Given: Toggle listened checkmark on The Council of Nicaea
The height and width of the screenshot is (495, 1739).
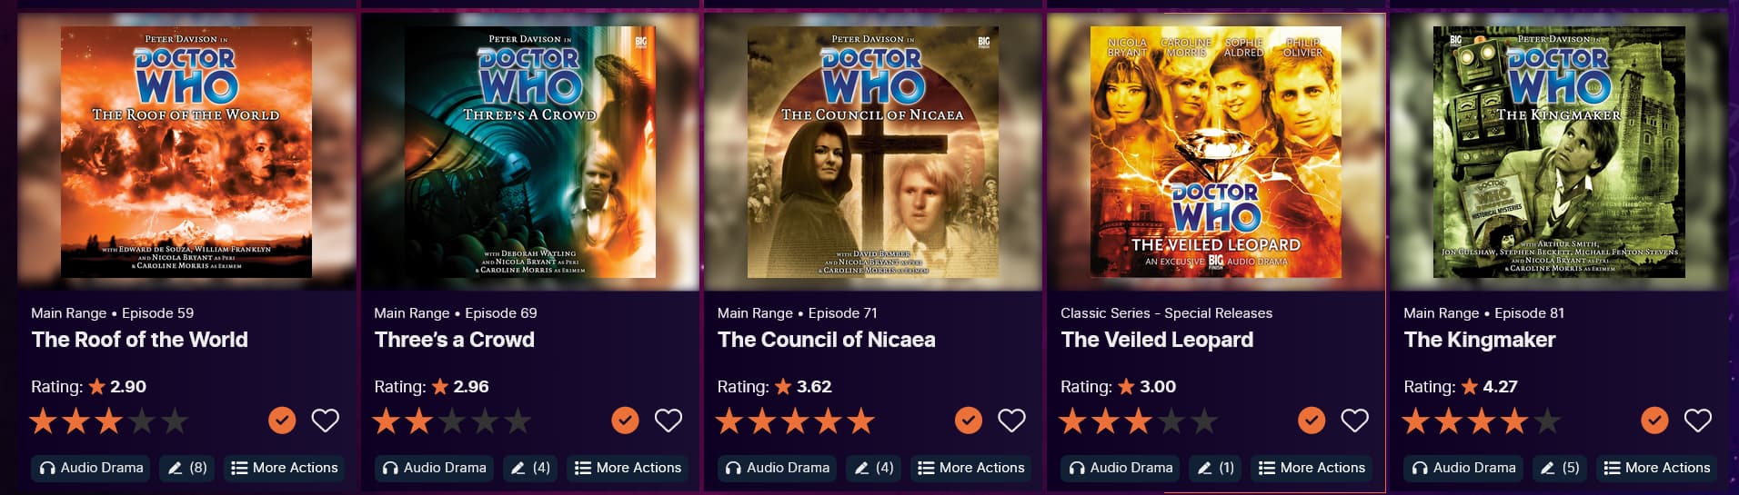Looking at the screenshot, I should click(x=969, y=421).
